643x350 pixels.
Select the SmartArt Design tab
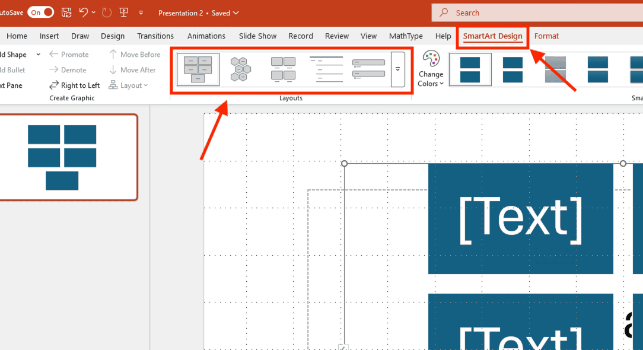tap(492, 36)
